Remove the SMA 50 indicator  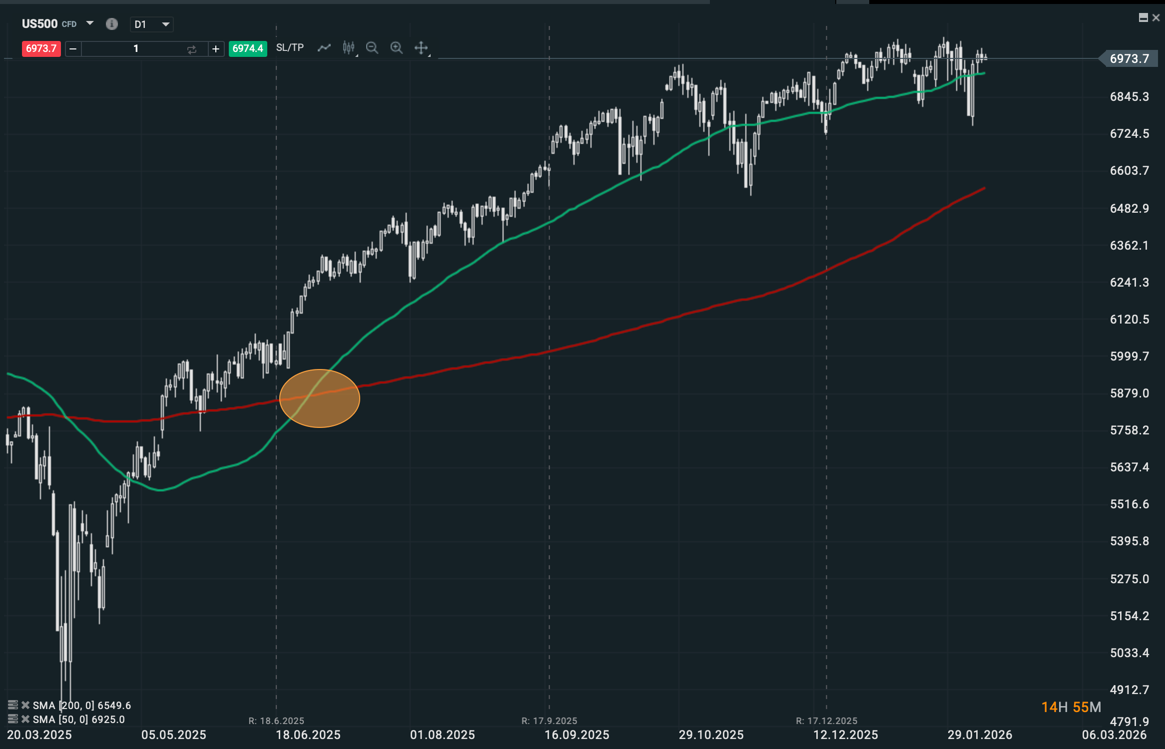pyautogui.click(x=25, y=719)
